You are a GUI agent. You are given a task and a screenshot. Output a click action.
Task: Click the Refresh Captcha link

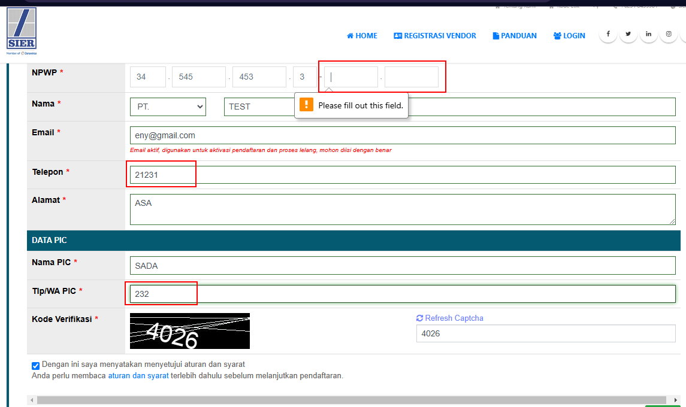coord(450,318)
